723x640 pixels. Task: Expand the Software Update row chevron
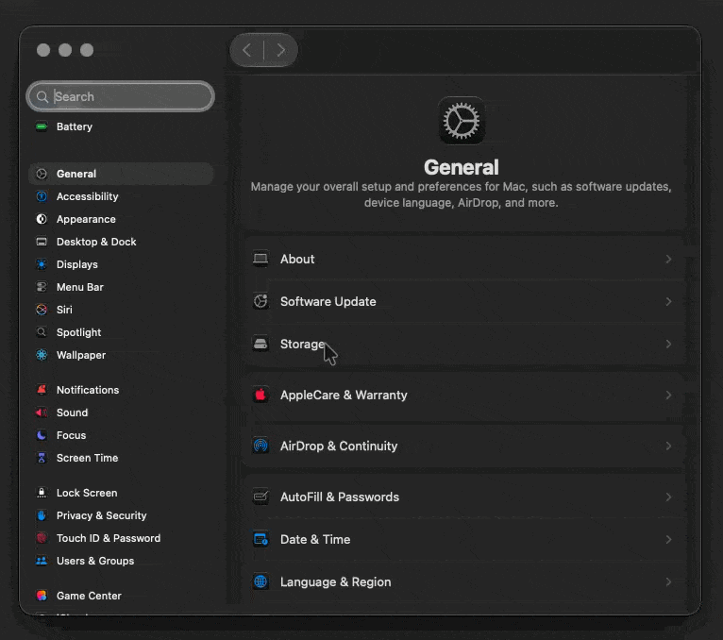click(668, 301)
